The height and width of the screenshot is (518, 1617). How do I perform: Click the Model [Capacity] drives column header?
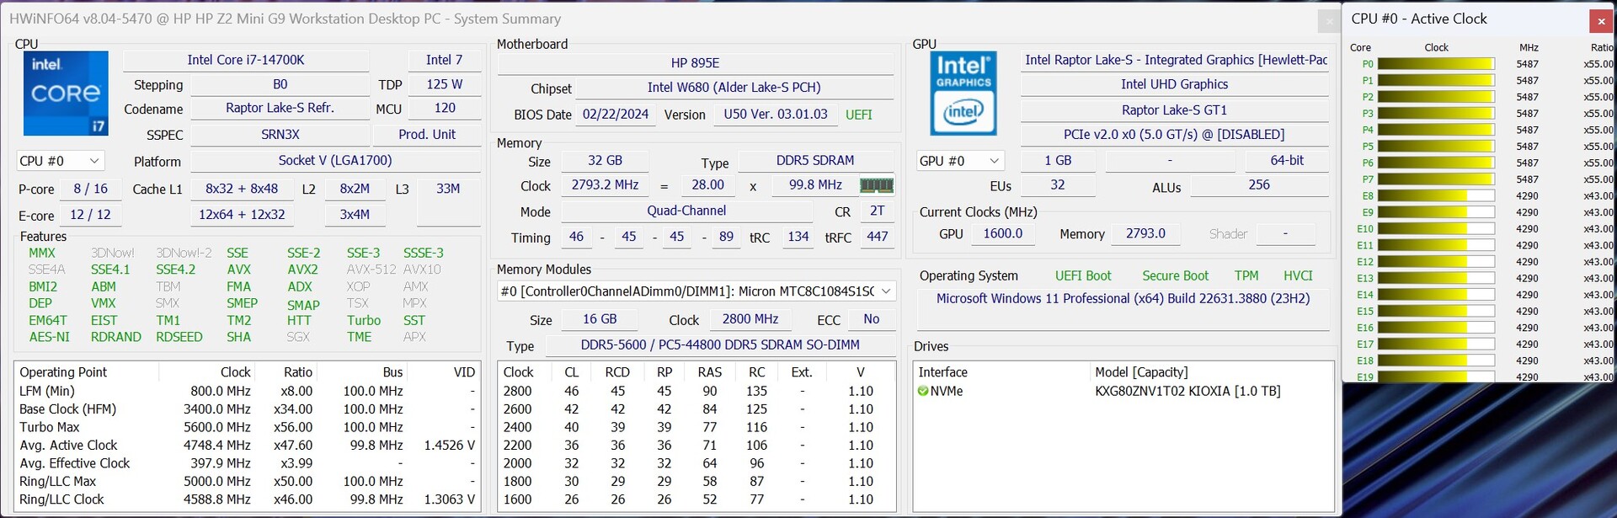click(x=1141, y=372)
